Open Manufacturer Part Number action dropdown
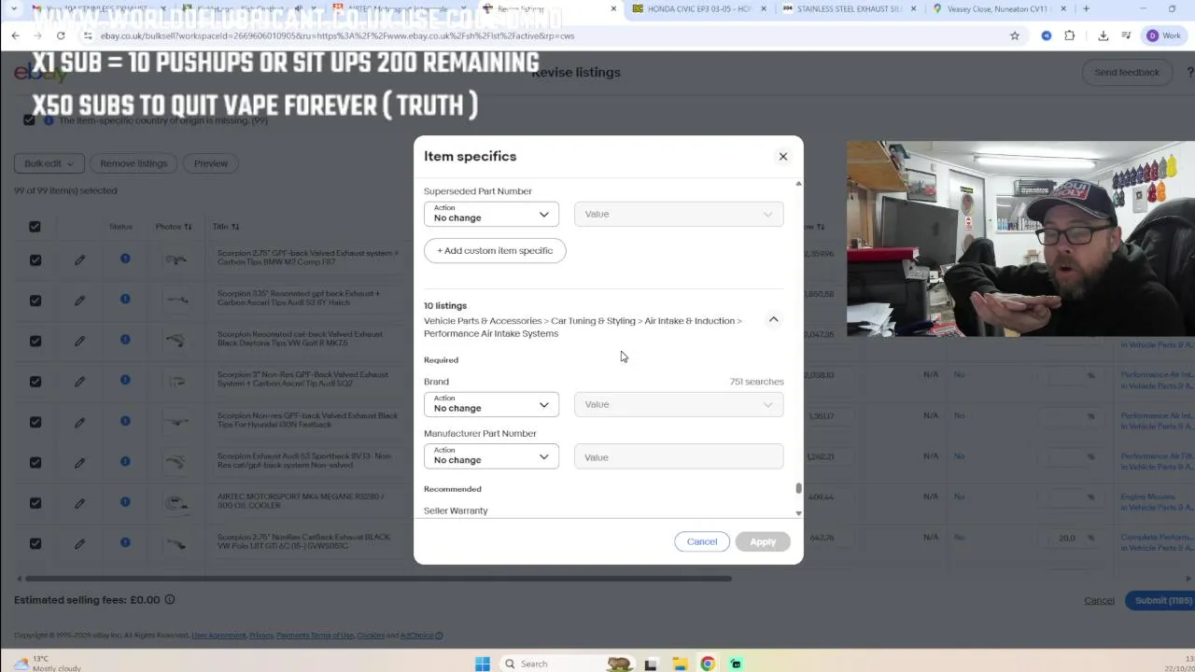This screenshot has width=1195, height=672. pos(491,456)
